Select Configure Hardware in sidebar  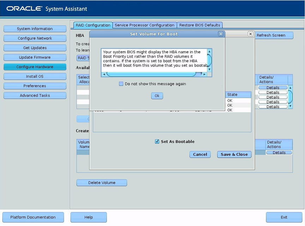pos(35,67)
